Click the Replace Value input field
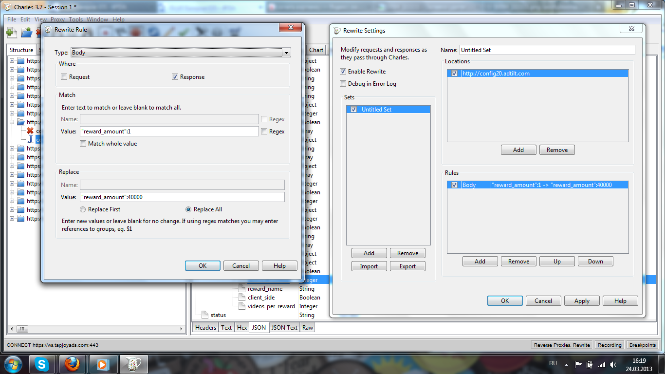The image size is (665, 374). click(x=182, y=197)
